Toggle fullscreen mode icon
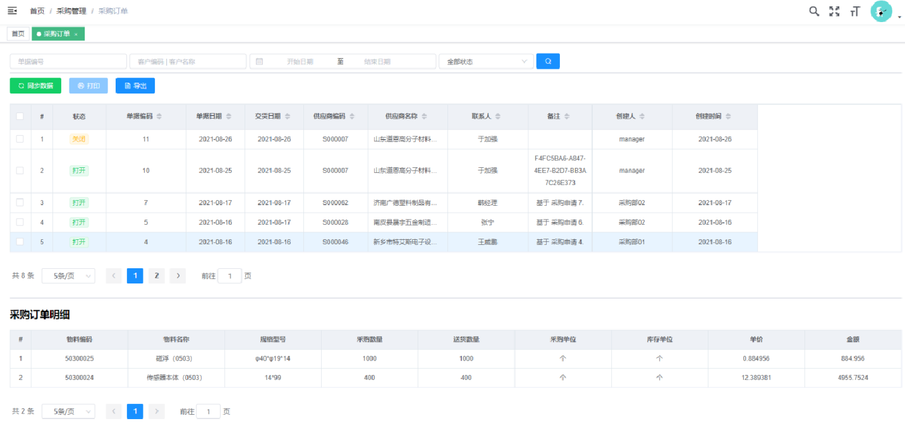Screen dimensions: 905x445 pos(834,11)
